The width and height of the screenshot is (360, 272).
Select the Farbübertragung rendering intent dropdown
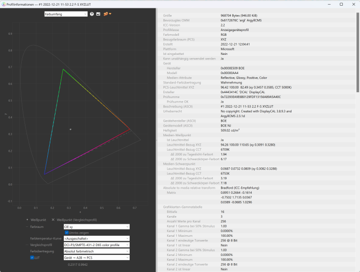coord(96,251)
